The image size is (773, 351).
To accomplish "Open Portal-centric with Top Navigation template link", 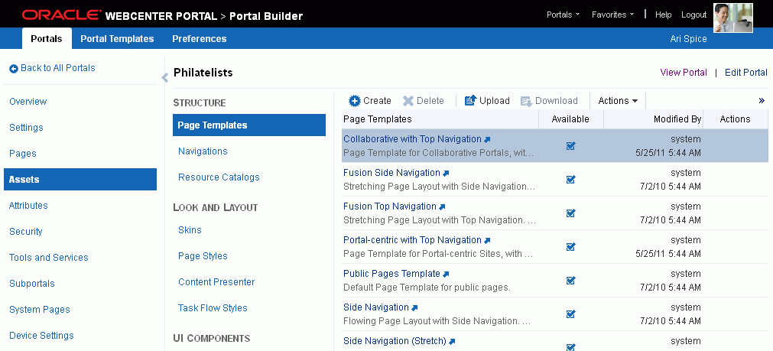I will [412, 239].
